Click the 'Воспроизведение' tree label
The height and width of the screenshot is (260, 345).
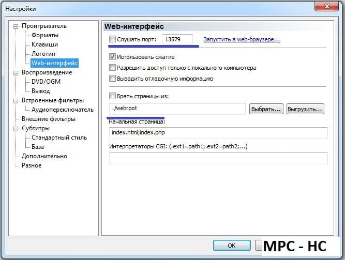tap(47, 72)
